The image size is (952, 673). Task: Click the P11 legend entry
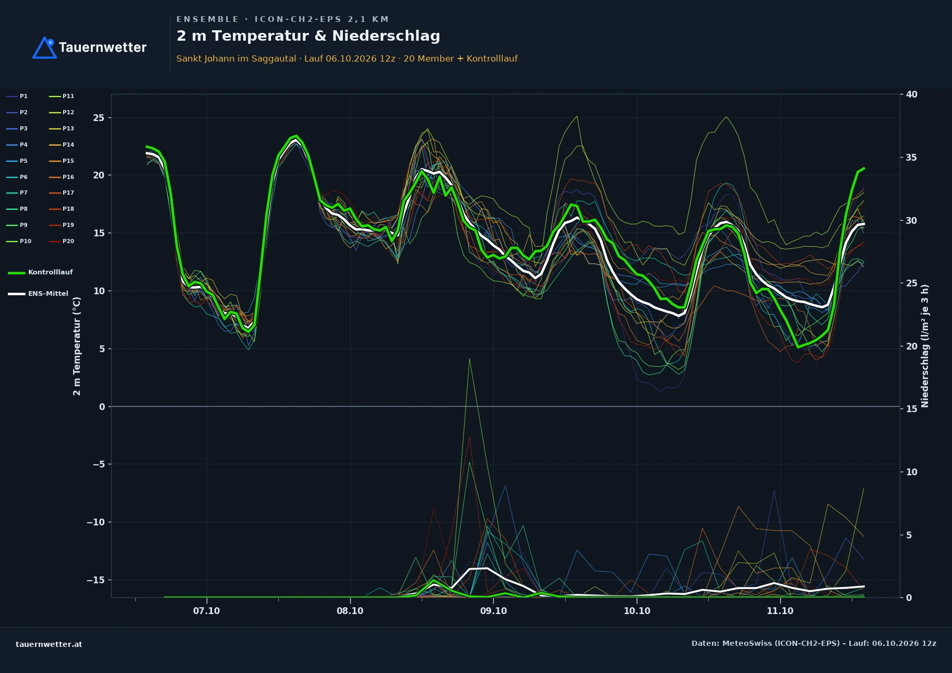point(62,96)
